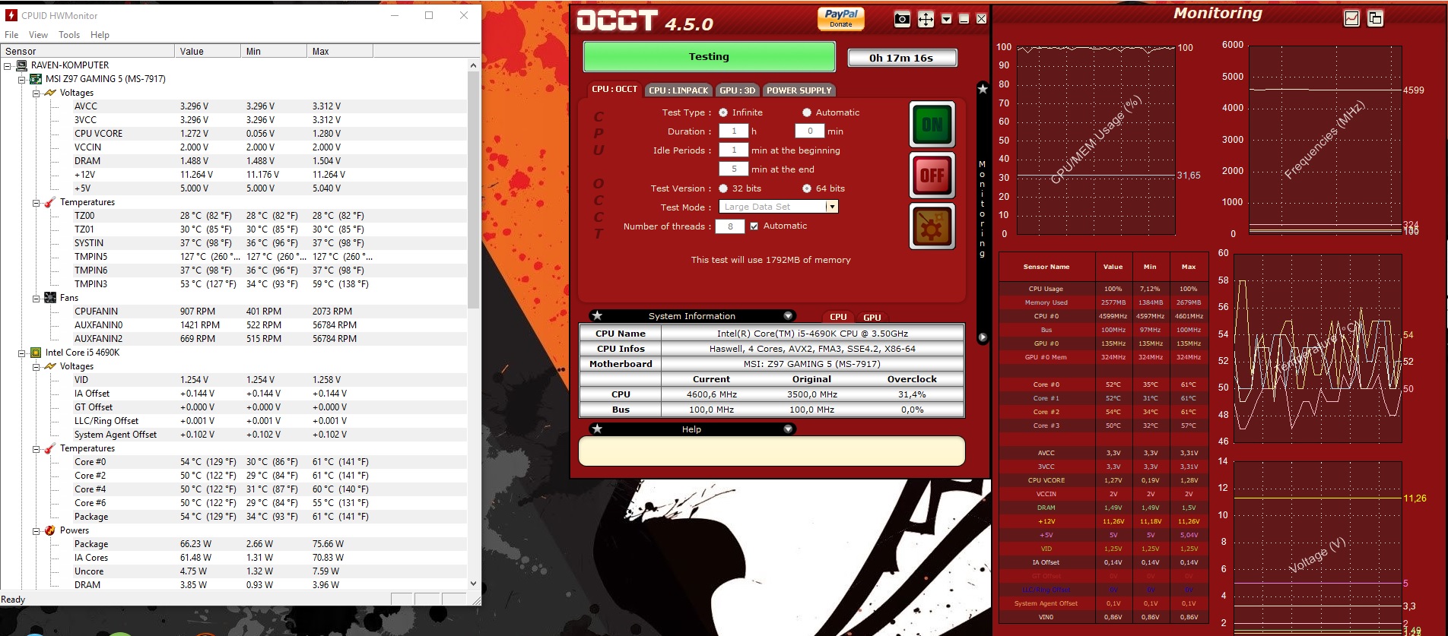The width and height of the screenshot is (1448, 636).
Task: Click the green Testing status button
Action: (x=709, y=57)
